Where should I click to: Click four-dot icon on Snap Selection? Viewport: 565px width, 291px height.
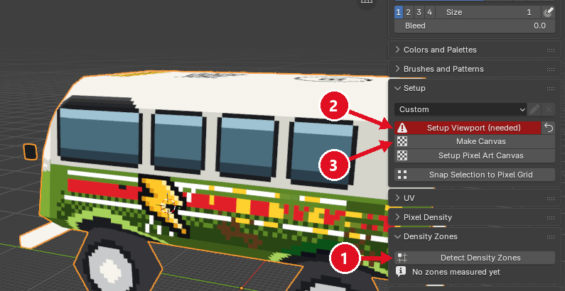402,175
